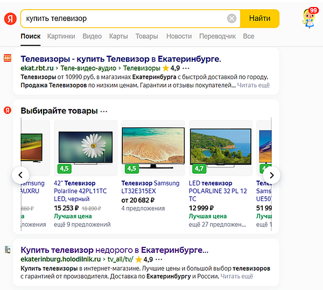Image resolution: width=323 pixels, height=290 pixels.
Task: Open the link 42" Телевизор Polarline 42PL11TC LED, черный
Action: coord(80,191)
